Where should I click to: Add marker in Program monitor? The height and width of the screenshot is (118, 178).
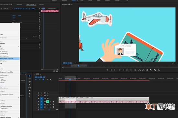107,70
